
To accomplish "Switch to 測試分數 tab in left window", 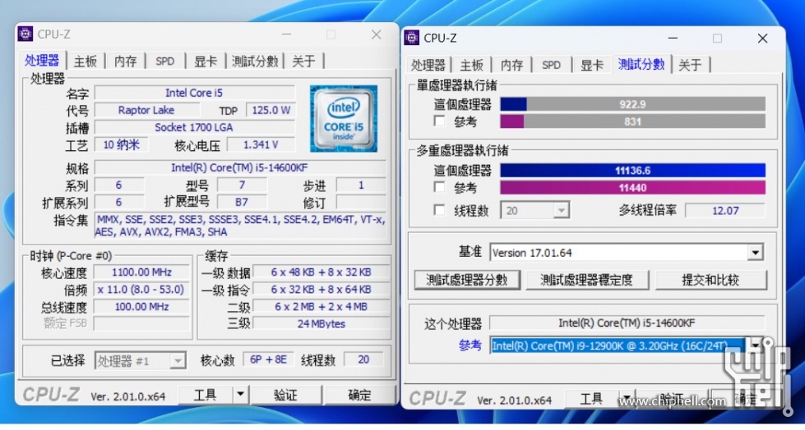I will pos(255,61).
